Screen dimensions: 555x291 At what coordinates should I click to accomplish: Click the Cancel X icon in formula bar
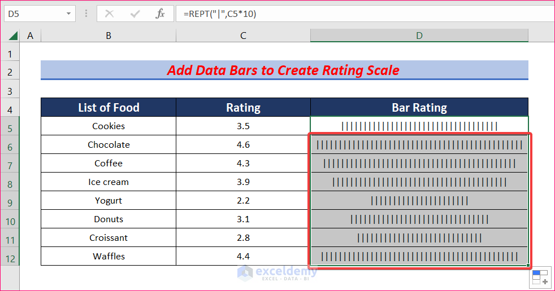pos(110,14)
